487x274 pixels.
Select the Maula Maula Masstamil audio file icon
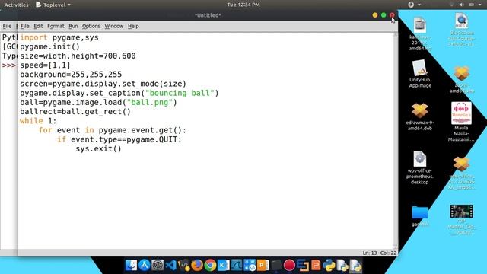pyautogui.click(x=461, y=122)
